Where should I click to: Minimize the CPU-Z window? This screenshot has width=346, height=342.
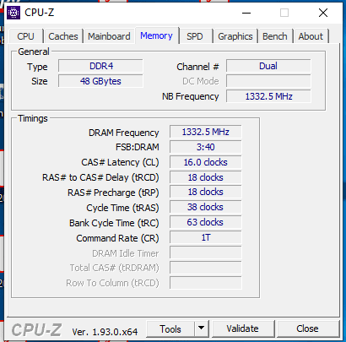pyautogui.click(x=246, y=13)
